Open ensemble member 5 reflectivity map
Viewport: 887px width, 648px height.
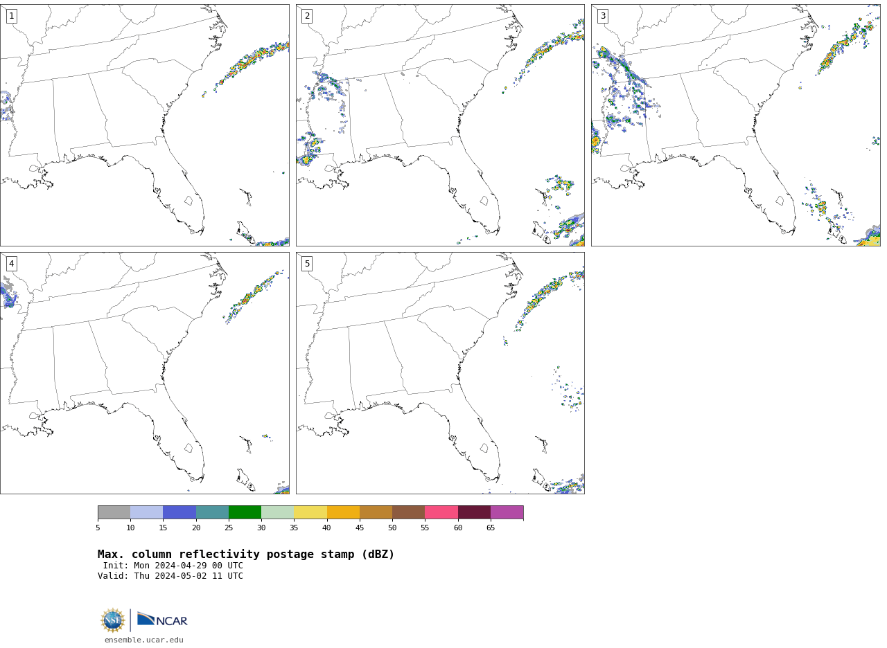click(440, 373)
